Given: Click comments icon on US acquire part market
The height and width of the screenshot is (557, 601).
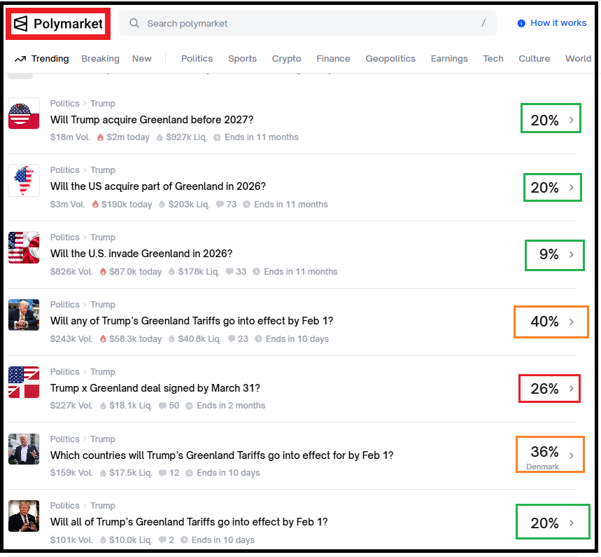Looking at the screenshot, I should point(220,205).
